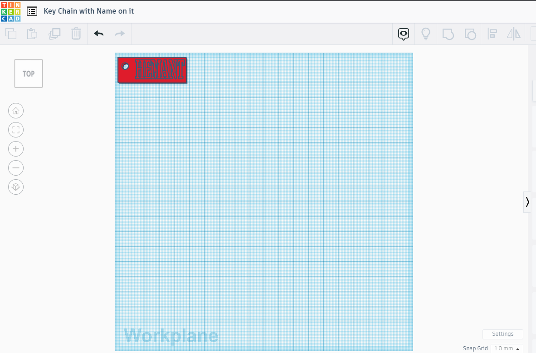Image resolution: width=536 pixels, height=353 pixels.
Task: Delete the selection with the trash icon
Action: [x=76, y=34]
